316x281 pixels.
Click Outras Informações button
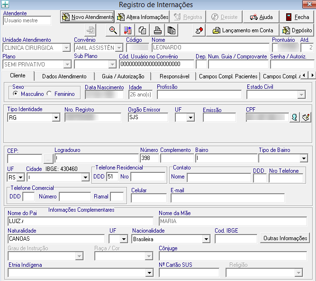tap(285, 238)
